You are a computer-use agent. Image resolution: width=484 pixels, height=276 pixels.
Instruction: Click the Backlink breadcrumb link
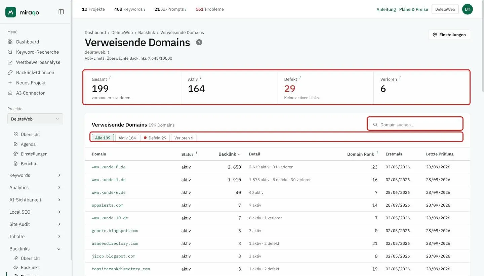[x=147, y=33]
